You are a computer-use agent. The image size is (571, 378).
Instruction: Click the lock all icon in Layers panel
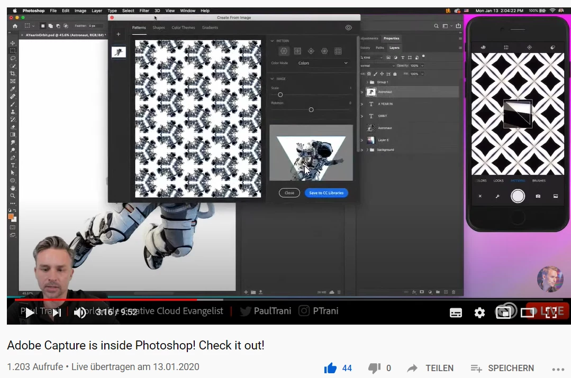tap(395, 74)
